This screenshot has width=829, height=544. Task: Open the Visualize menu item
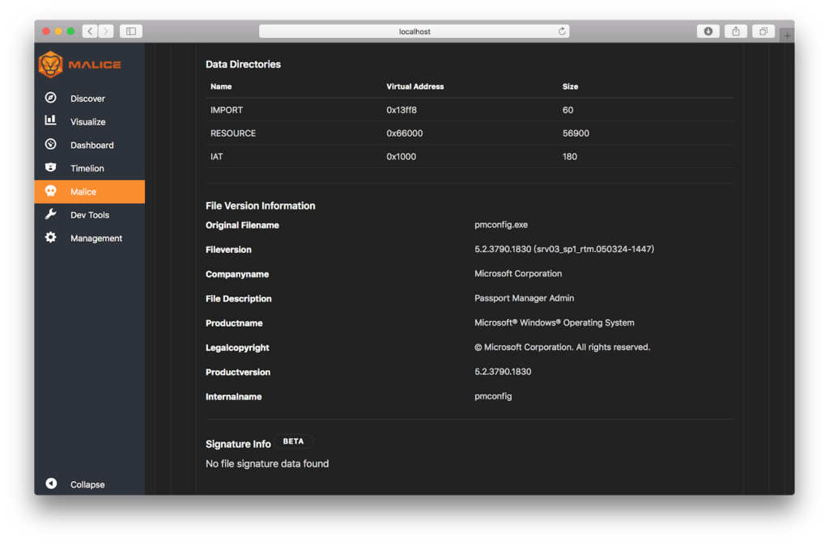(87, 122)
